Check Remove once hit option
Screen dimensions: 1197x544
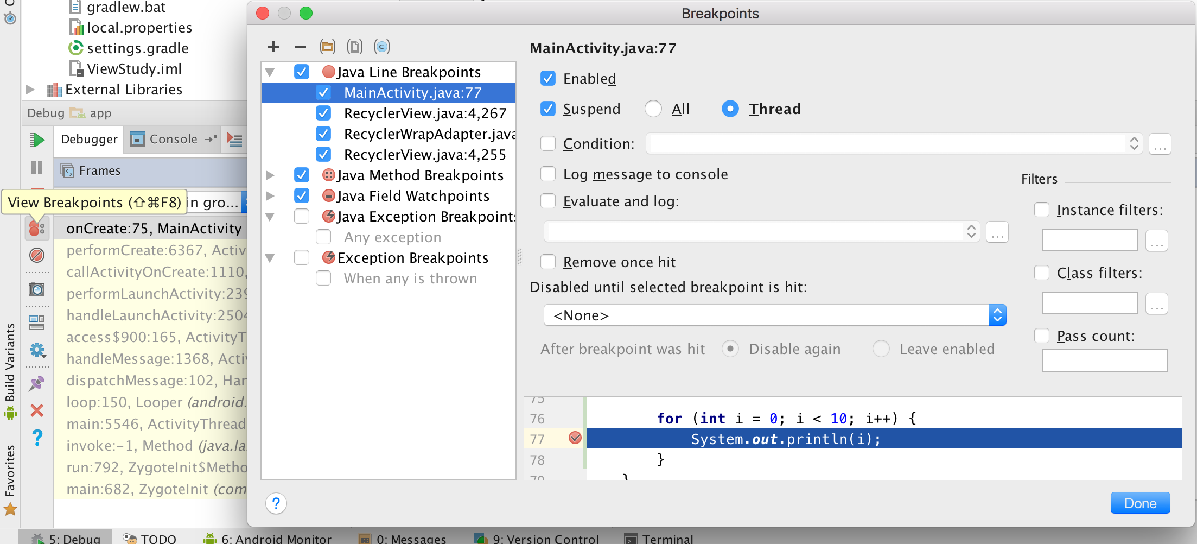(x=548, y=262)
